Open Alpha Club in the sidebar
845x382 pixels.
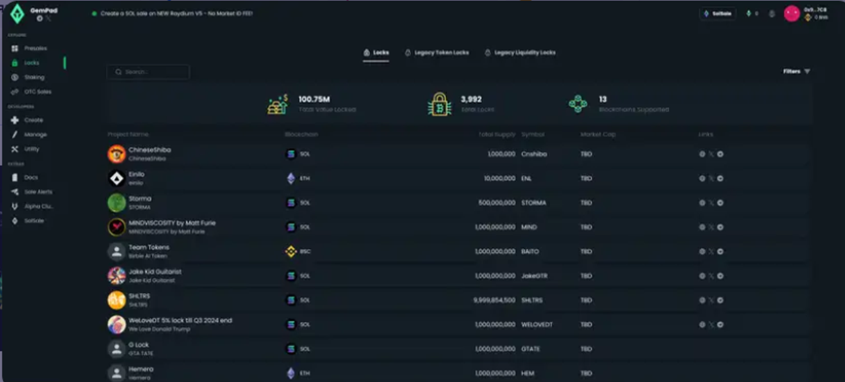(x=38, y=207)
